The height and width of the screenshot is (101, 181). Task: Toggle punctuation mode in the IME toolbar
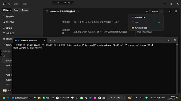coord(61,3)
